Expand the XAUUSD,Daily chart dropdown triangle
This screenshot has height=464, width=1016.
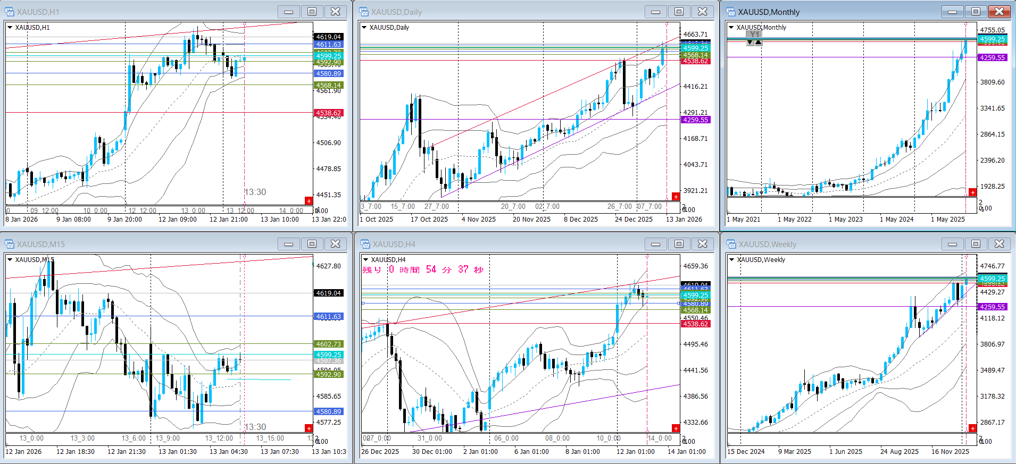coord(364,28)
